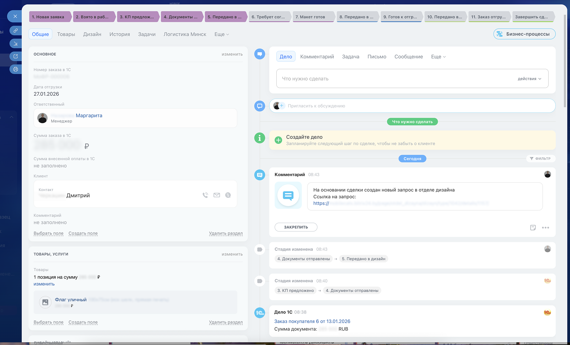
Task: Click the Пригласить к обсуждению field
Action: [x=412, y=106]
